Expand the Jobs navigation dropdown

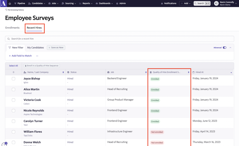point(53,3)
